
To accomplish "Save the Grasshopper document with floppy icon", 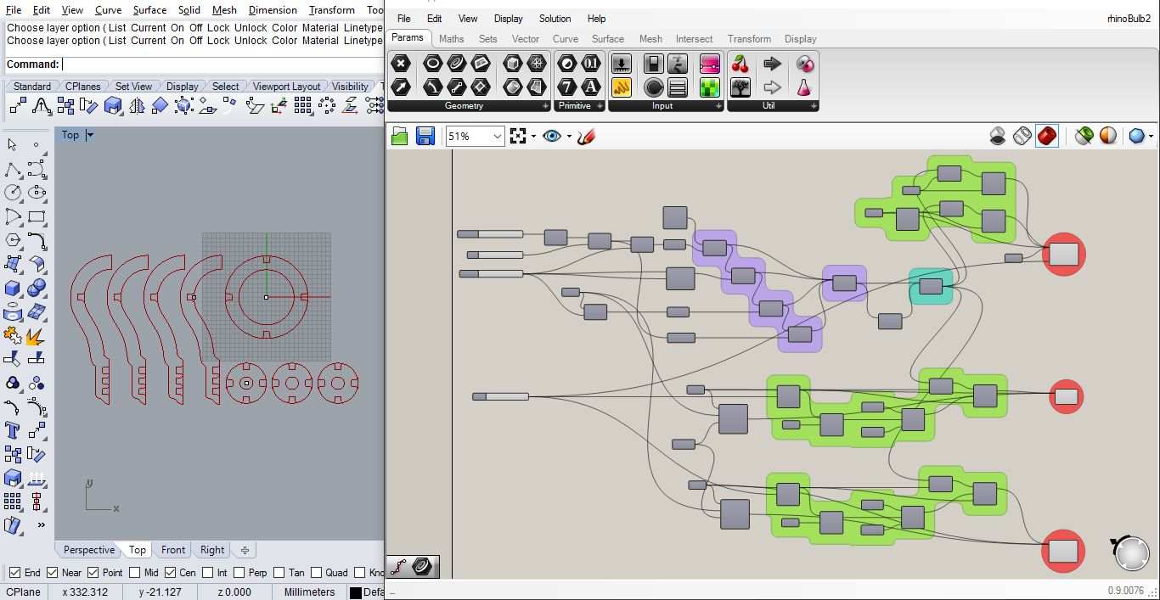I will (x=425, y=136).
